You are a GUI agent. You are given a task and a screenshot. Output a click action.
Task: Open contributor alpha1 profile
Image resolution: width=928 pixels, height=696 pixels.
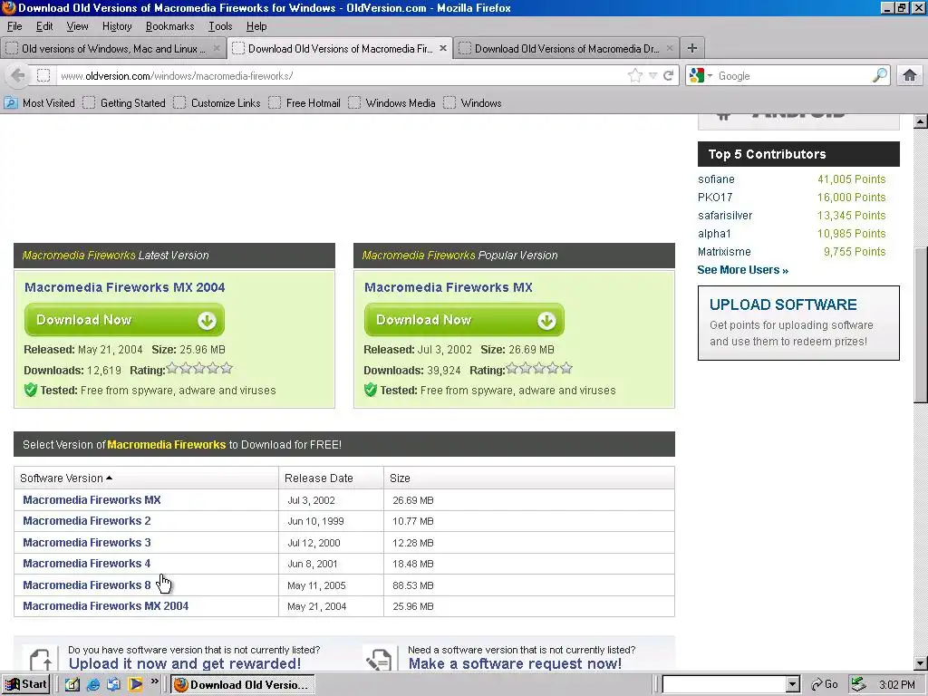coord(714,234)
